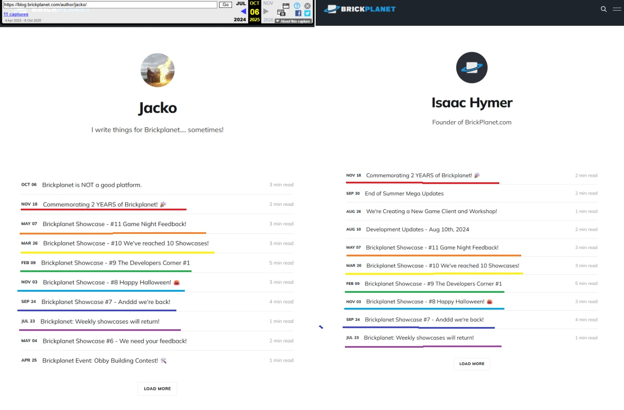The image size is (624, 410).
Task: Click the 'MAY 04' date label
Action: pyautogui.click(x=29, y=341)
